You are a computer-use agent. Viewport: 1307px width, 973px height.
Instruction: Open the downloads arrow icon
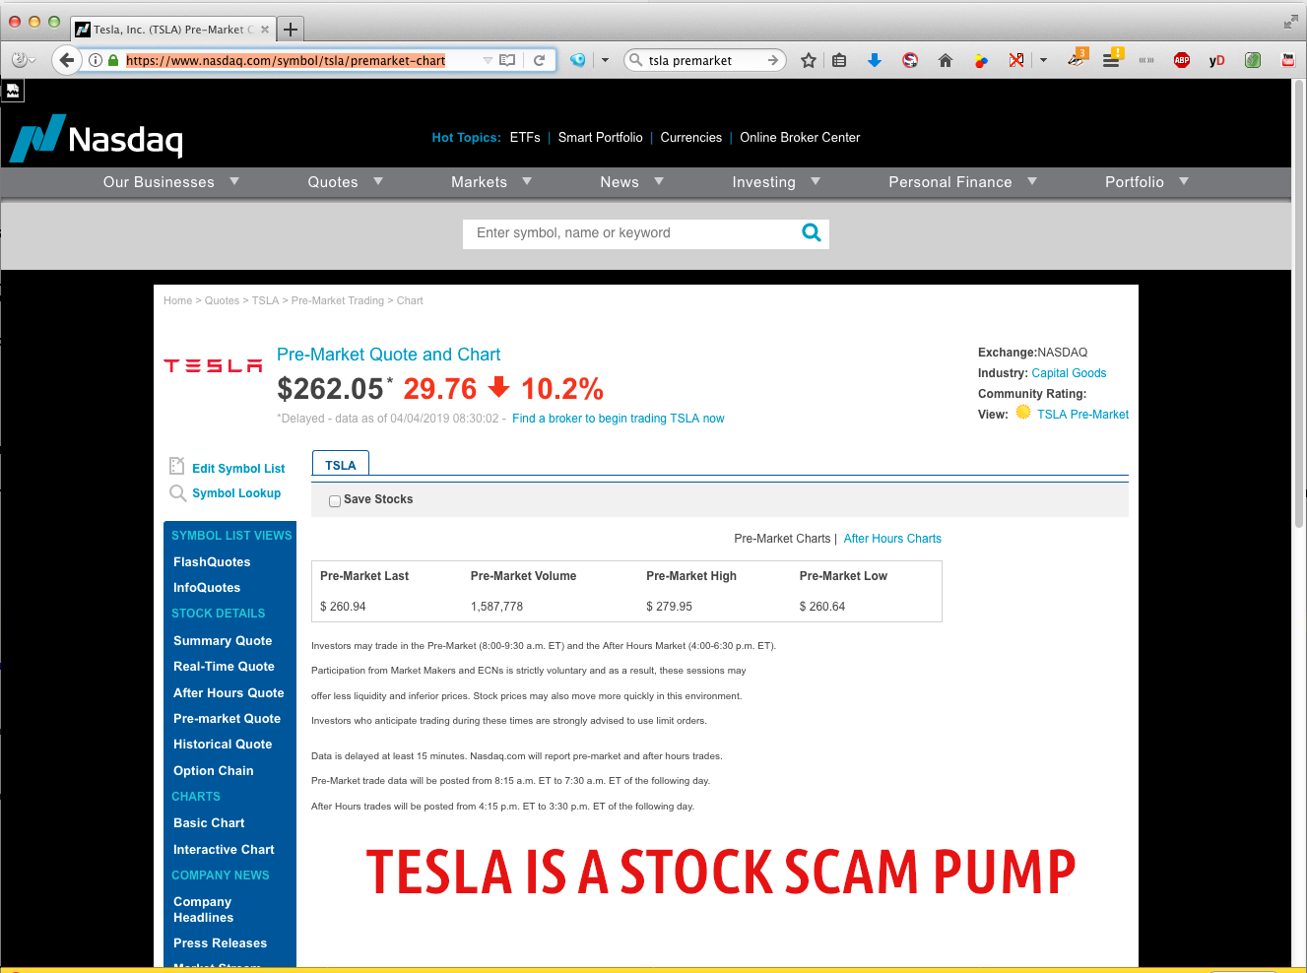[874, 60]
